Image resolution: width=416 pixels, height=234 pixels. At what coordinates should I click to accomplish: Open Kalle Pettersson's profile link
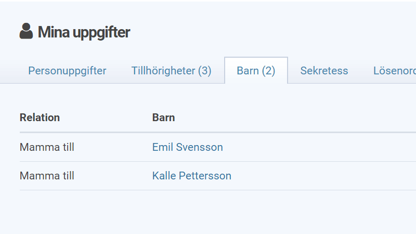point(191,176)
